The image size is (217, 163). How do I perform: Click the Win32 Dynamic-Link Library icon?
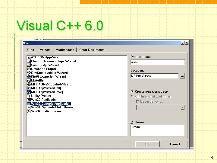[x=29, y=107]
